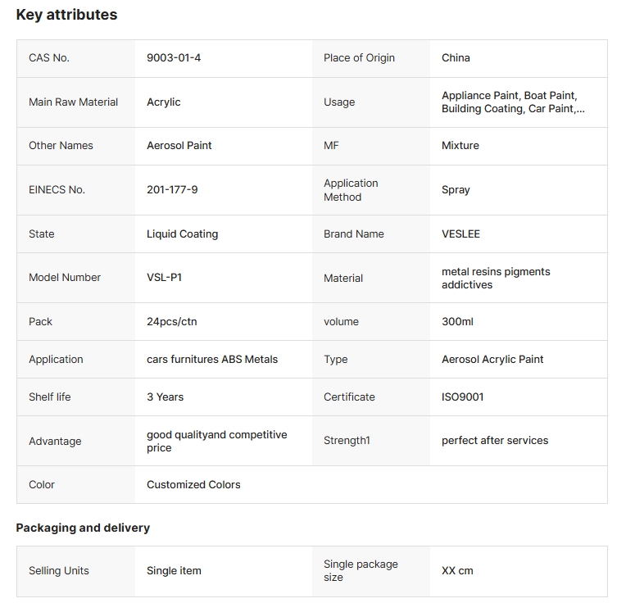The height and width of the screenshot is (603, 626).
Task: Select the "Customized Colors" value
Action: [x=193, y=485]
